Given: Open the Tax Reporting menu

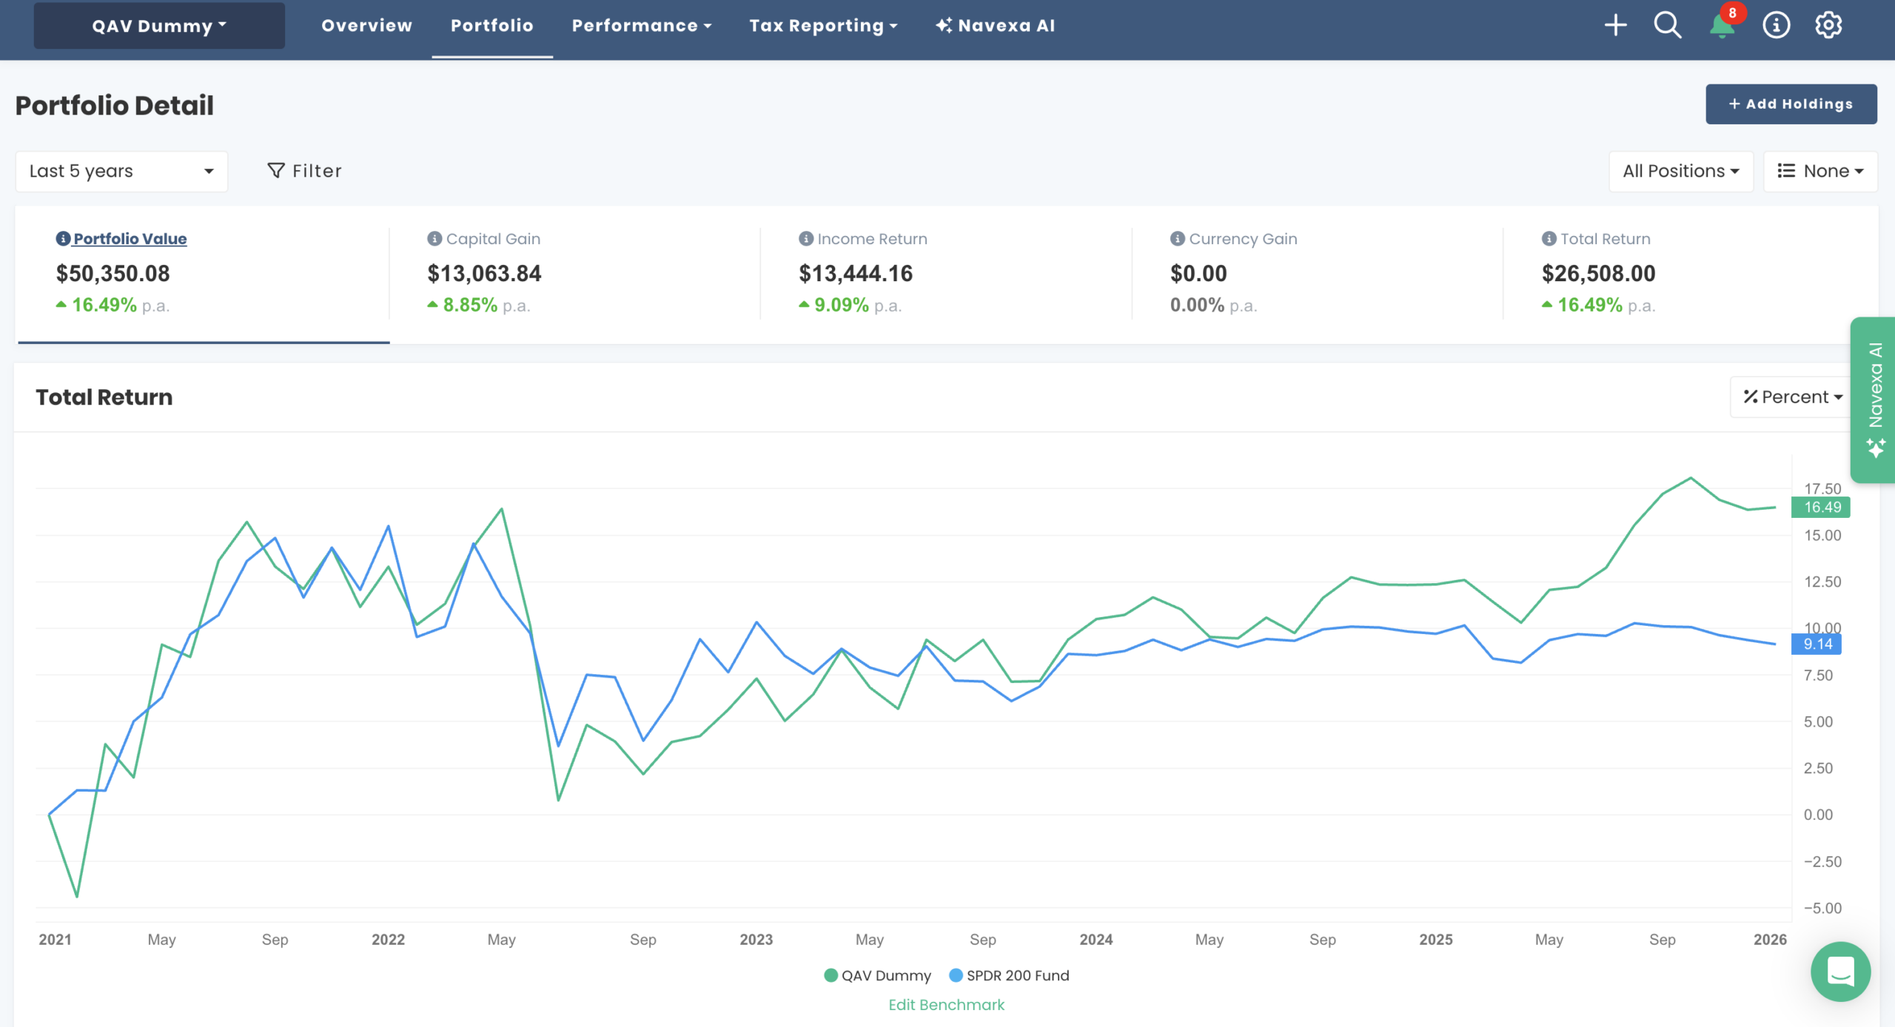Looking at the screenshot, I should (x=823, y=24).
